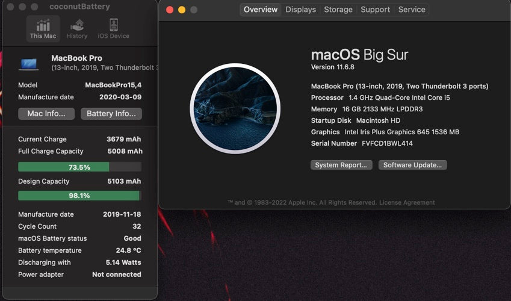This screenshot has width=511, height=301.
Task: Launch Software Update
Action: pos(412,165)
